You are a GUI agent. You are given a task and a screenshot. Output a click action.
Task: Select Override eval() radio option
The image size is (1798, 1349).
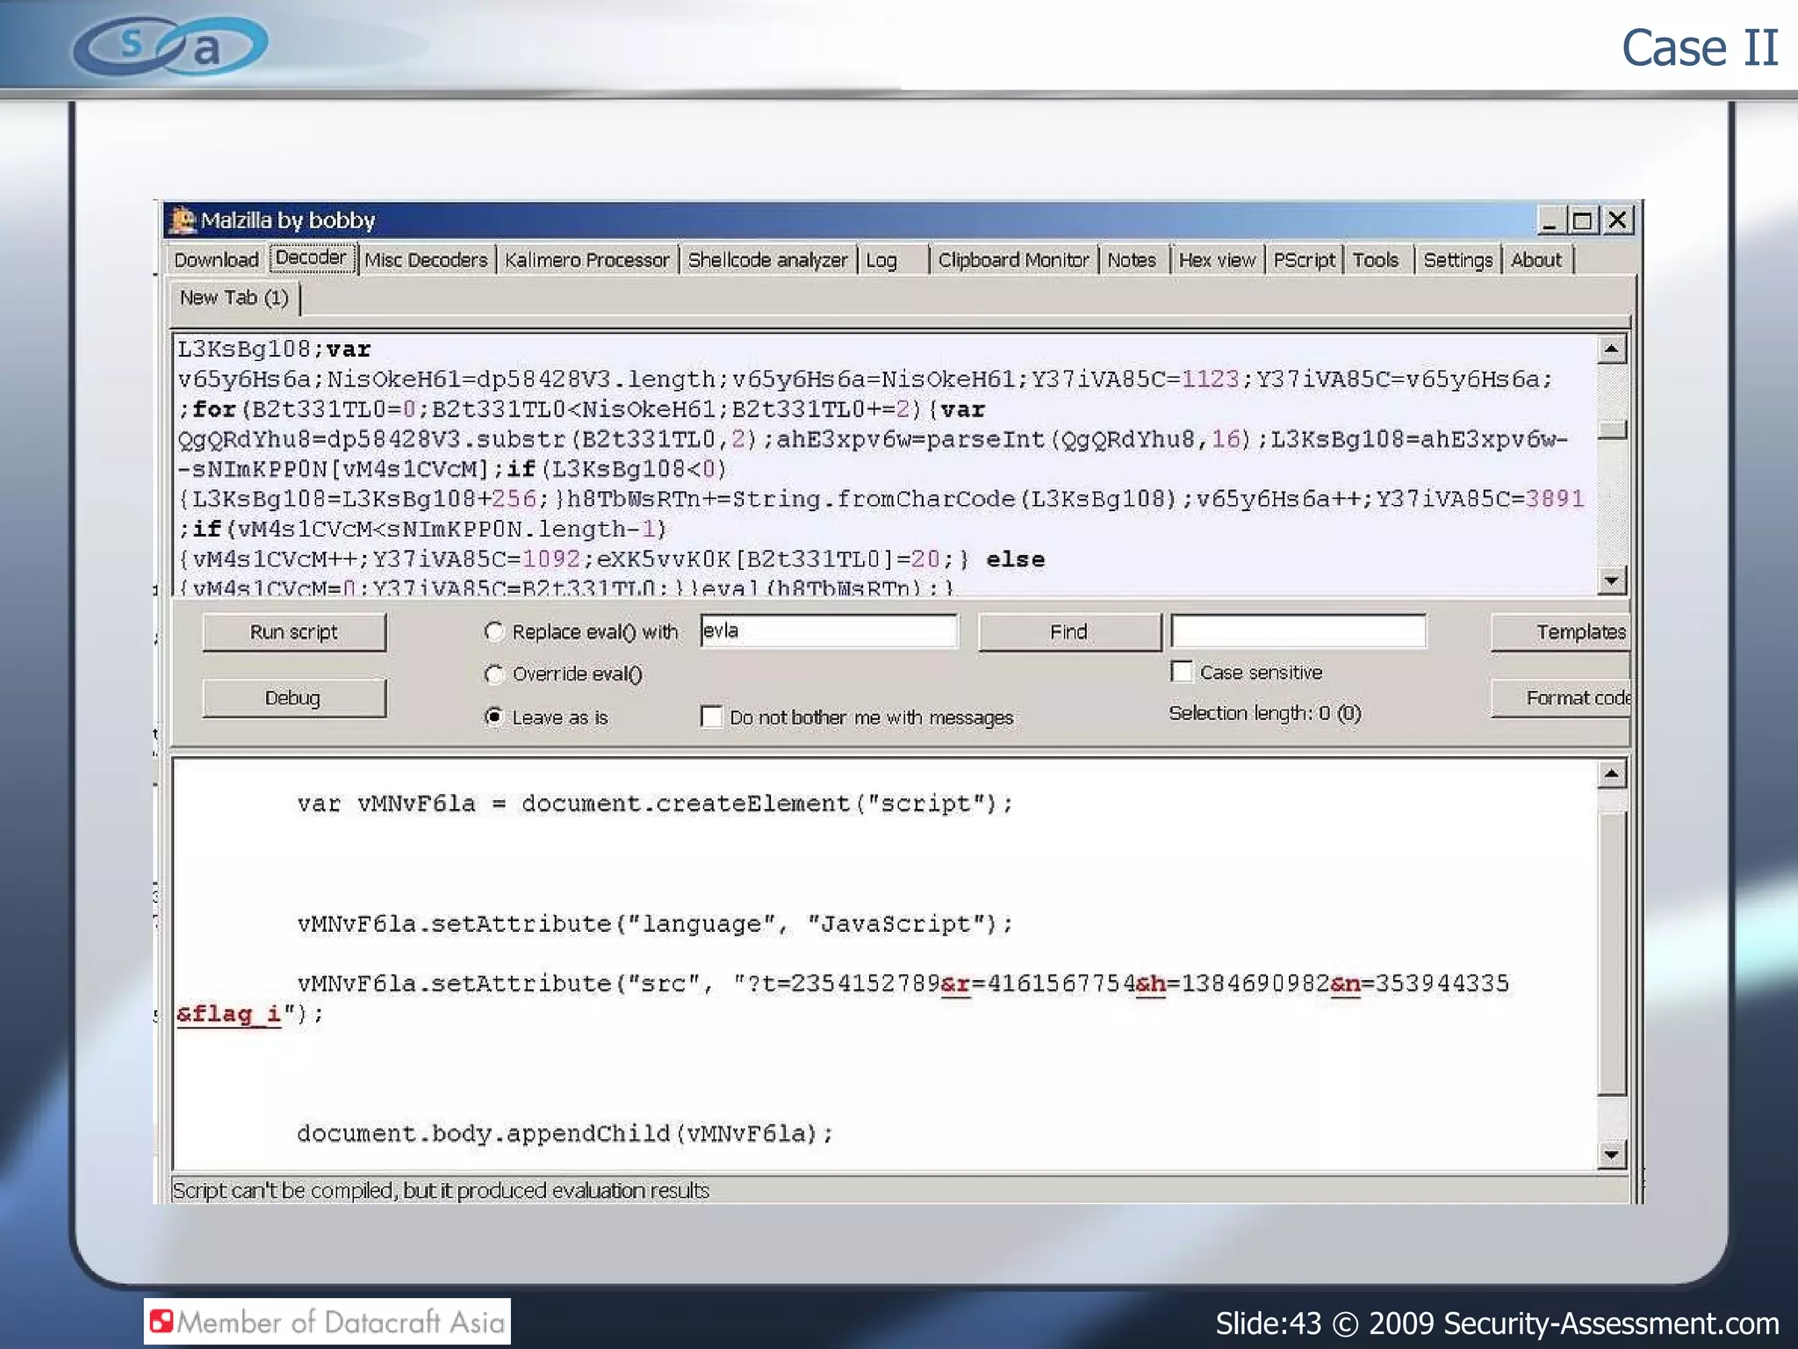[x=494, y=674]
